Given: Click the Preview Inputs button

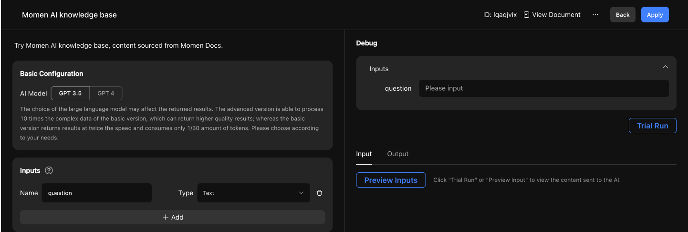Looking at the screenshot, I should (x=391, y=180).
